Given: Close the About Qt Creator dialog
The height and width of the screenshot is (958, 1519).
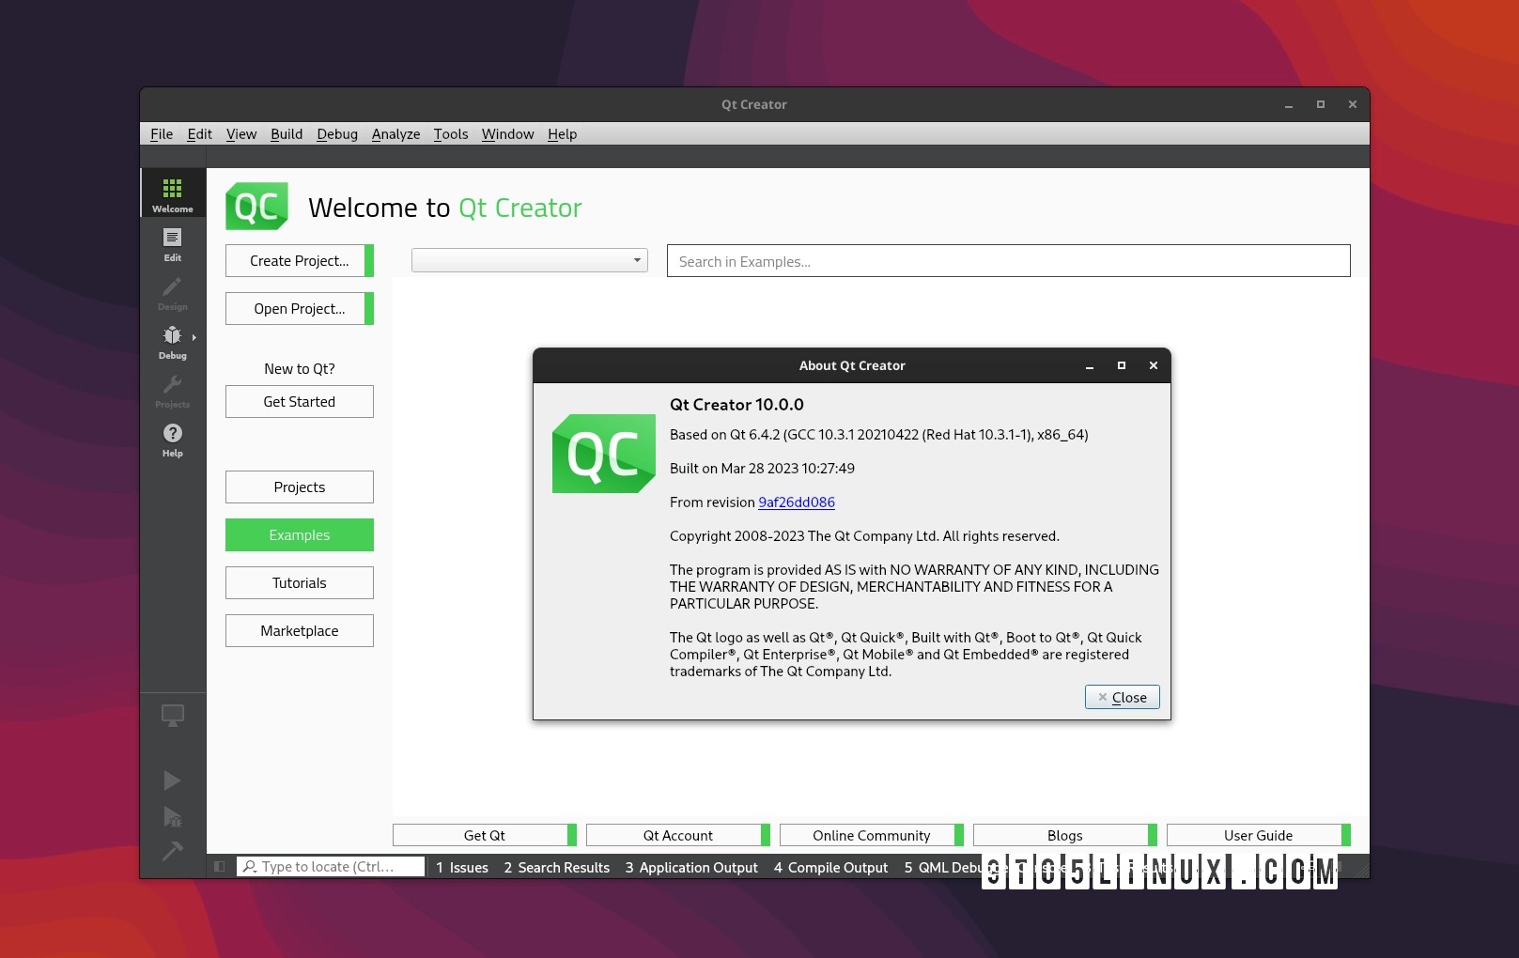Looking at the screenshot, I should 1122,697.
